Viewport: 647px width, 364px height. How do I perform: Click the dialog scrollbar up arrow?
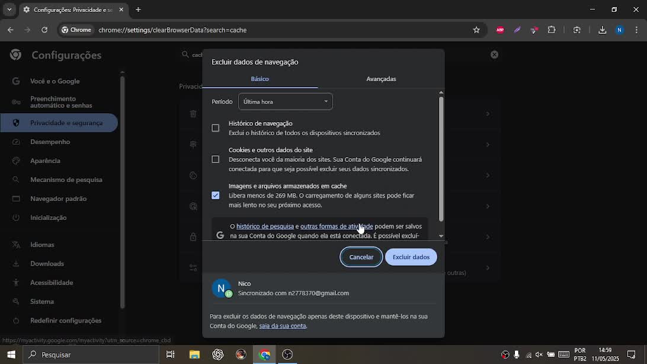point(441,92)
